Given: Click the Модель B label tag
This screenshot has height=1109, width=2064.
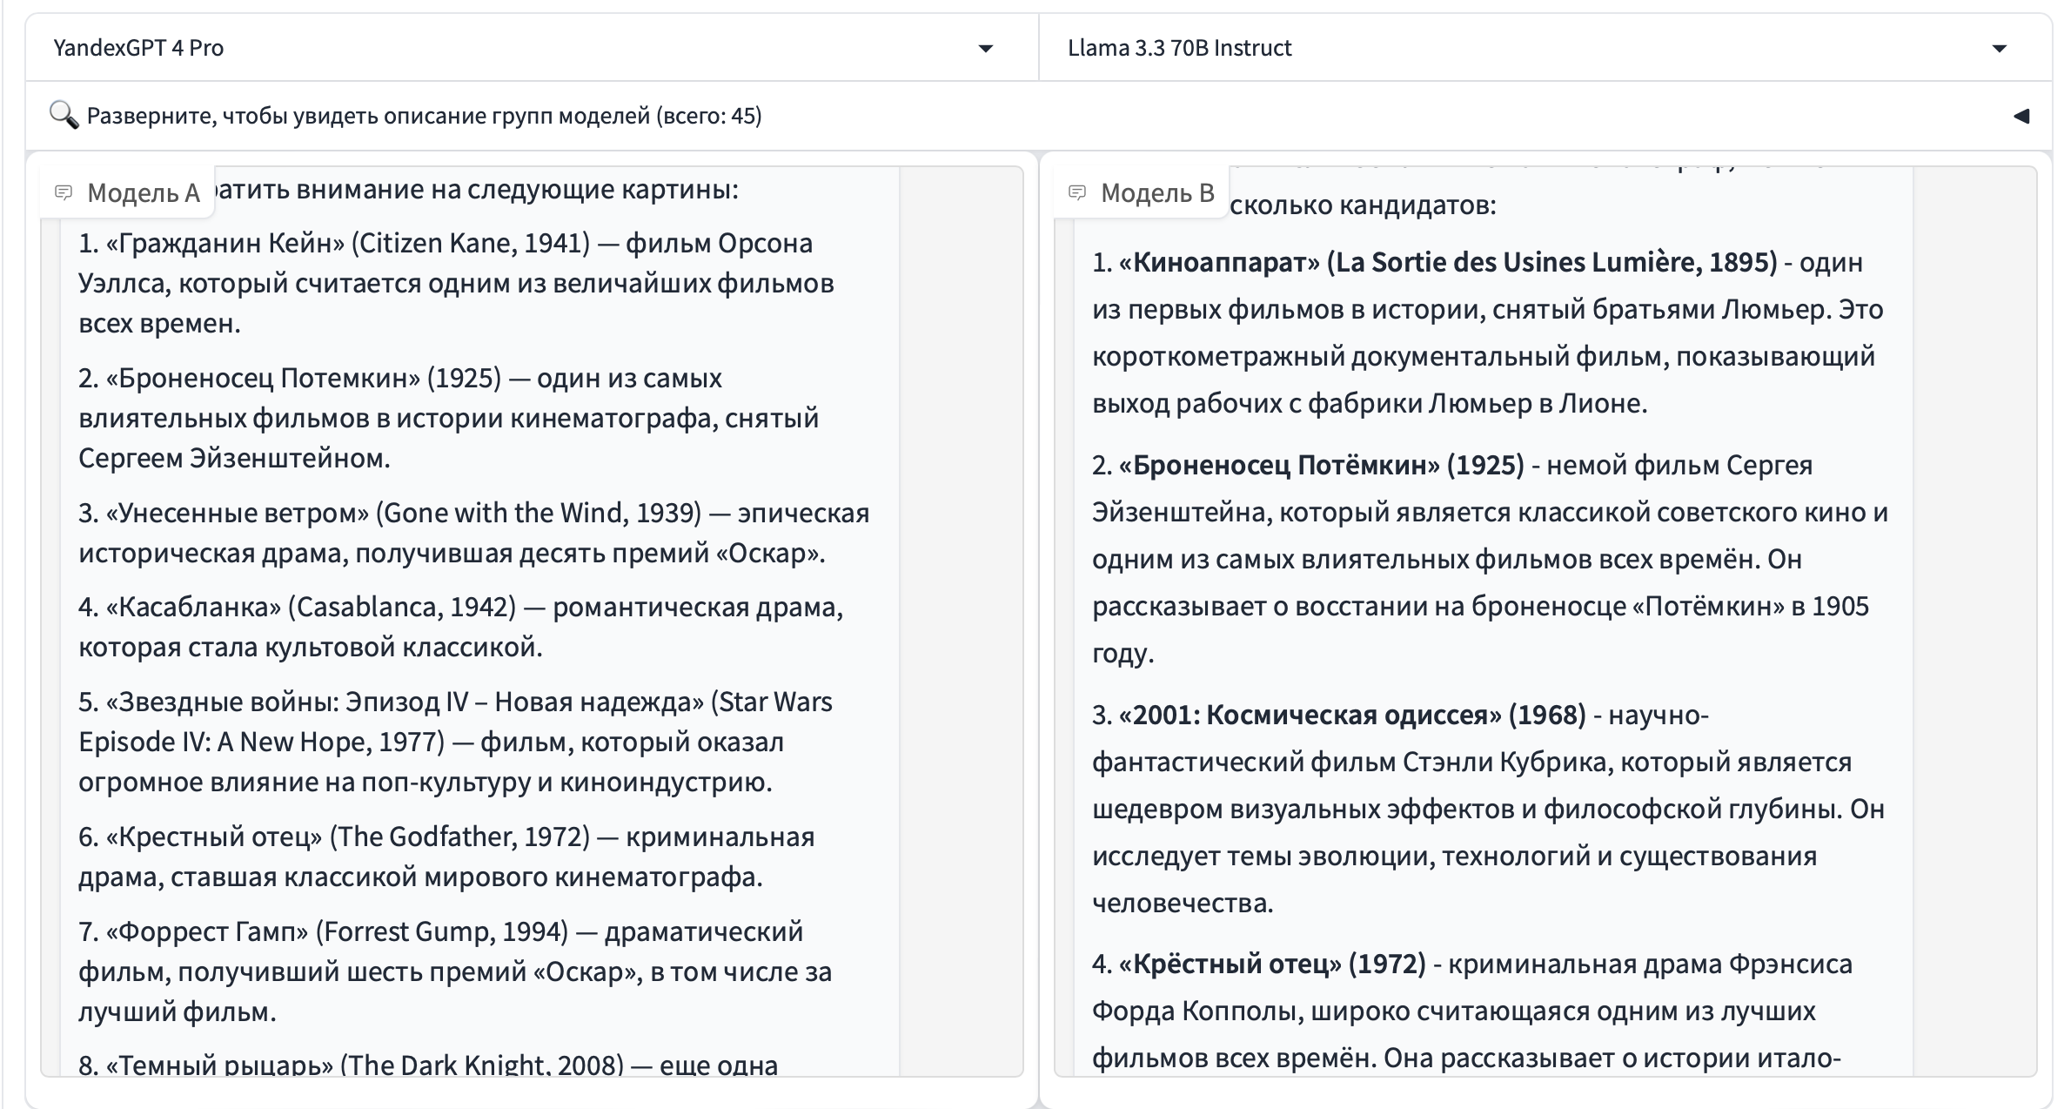Looking at the screenshot, I should coord(1157,192).
